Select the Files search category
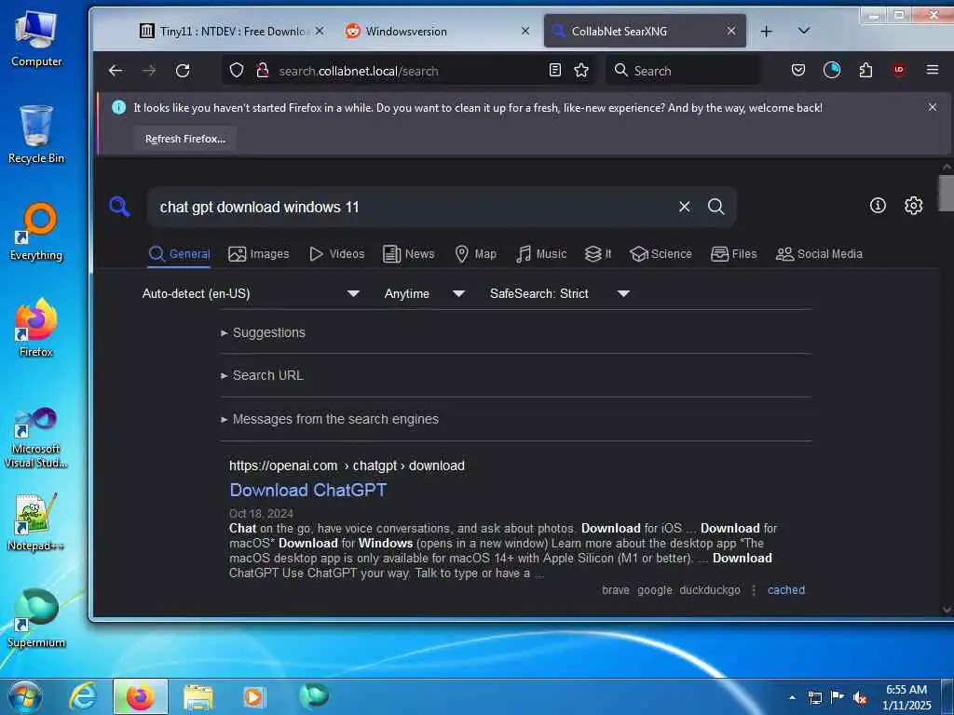954x715 pixels. click(734, 254)
